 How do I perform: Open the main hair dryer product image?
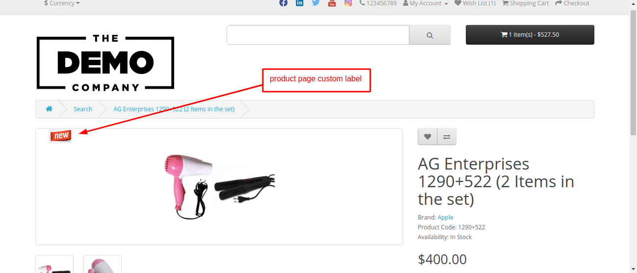pyautogui.click(x=219, y=187)
